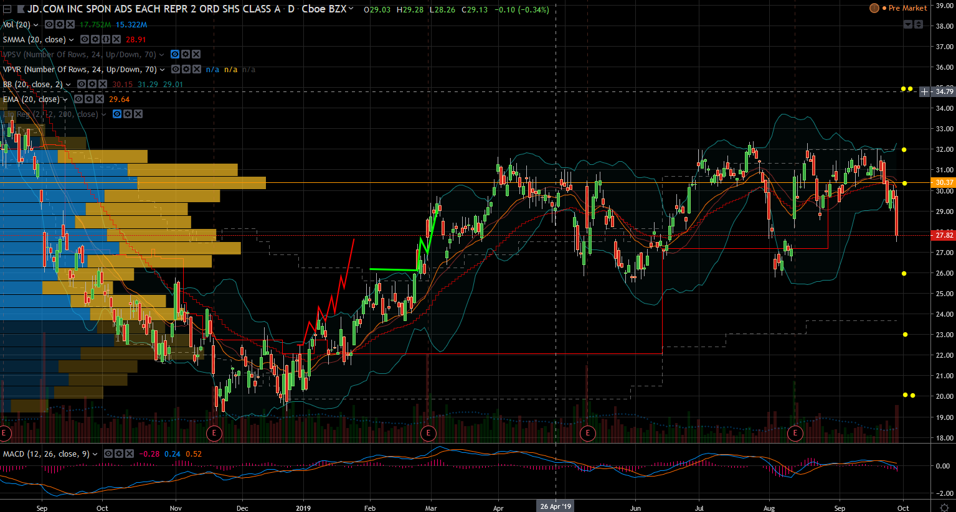Toggle visibility of the Bollinger Bands indicator
Image resolution: width=956 pixels, height=512 pixels.
pyautogui.click(x=82, y=85)
